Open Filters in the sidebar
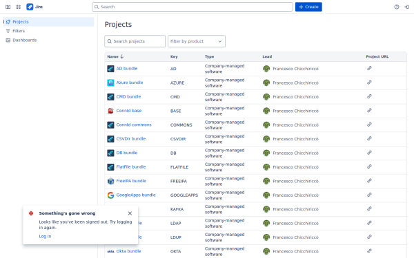This screenshot has height=258, width=414. [x=48, y=31]
